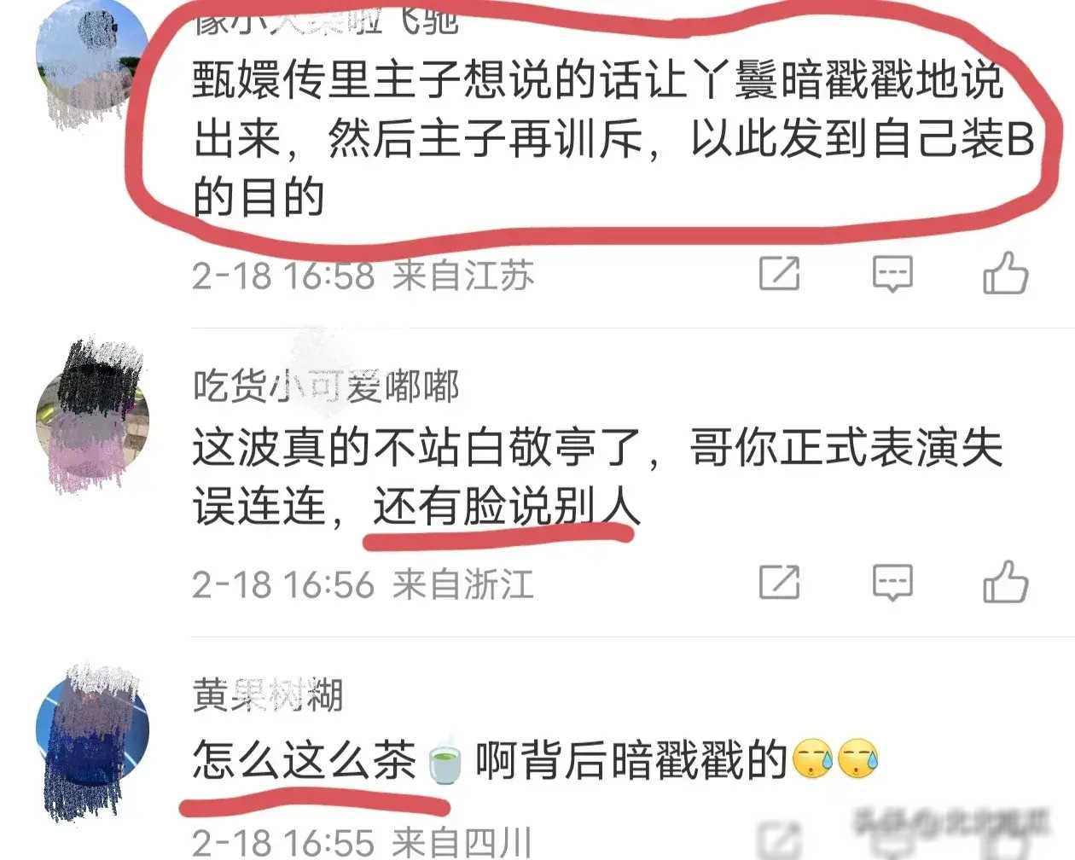Screen dimensions: 1075x860
Task: Tap the first sweating face emoji
Action: tap(813, 759)
